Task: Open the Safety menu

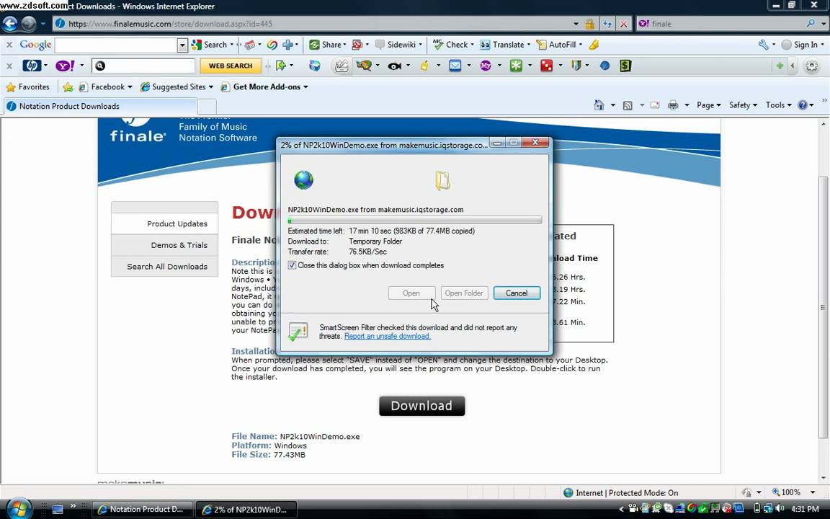Action: tap(743, 105)
